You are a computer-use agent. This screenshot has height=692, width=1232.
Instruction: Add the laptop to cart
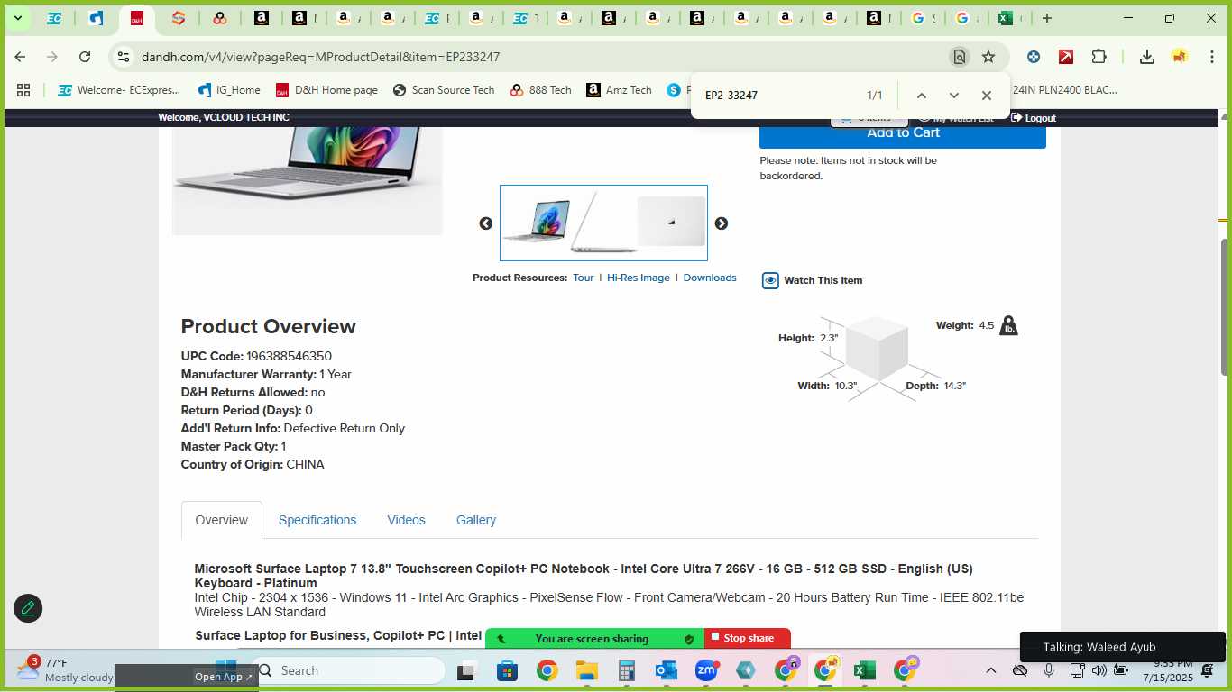(x=903, y=133)
